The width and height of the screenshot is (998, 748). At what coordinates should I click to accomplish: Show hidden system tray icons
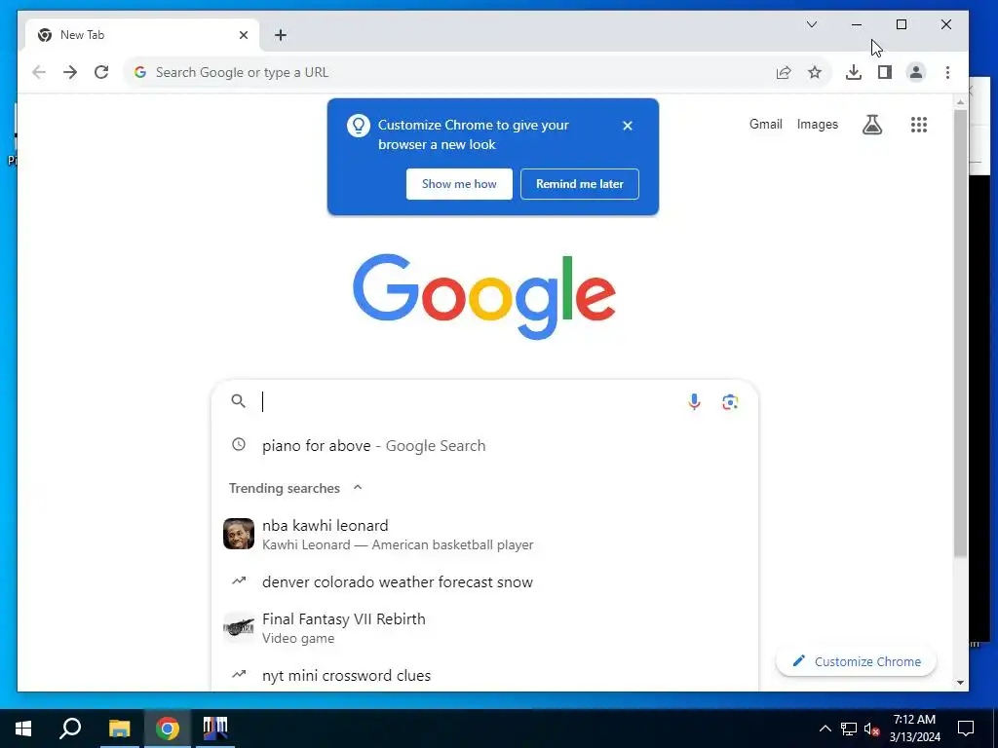click(x=825, y=729)
